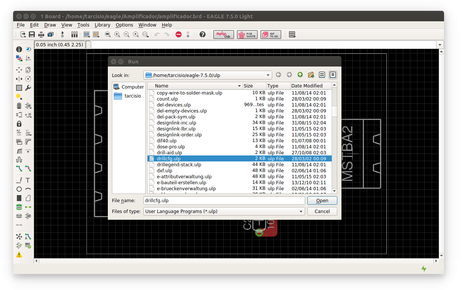Toggle the Show eye tool
The width and height of the screenshot is (465, 290).
(x=28, y=49)
